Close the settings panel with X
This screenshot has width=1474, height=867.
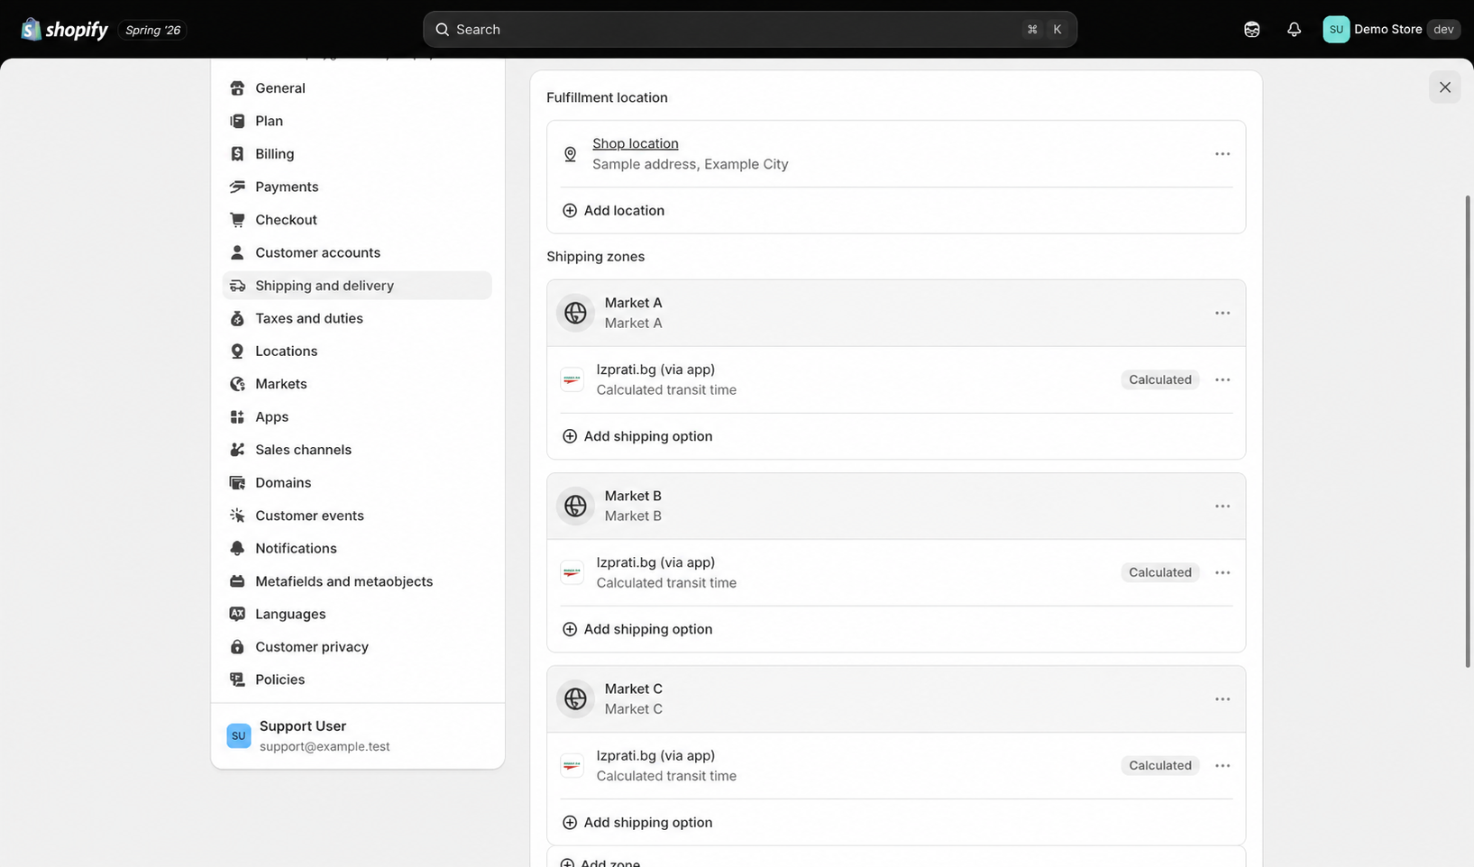pos(1445,87)
